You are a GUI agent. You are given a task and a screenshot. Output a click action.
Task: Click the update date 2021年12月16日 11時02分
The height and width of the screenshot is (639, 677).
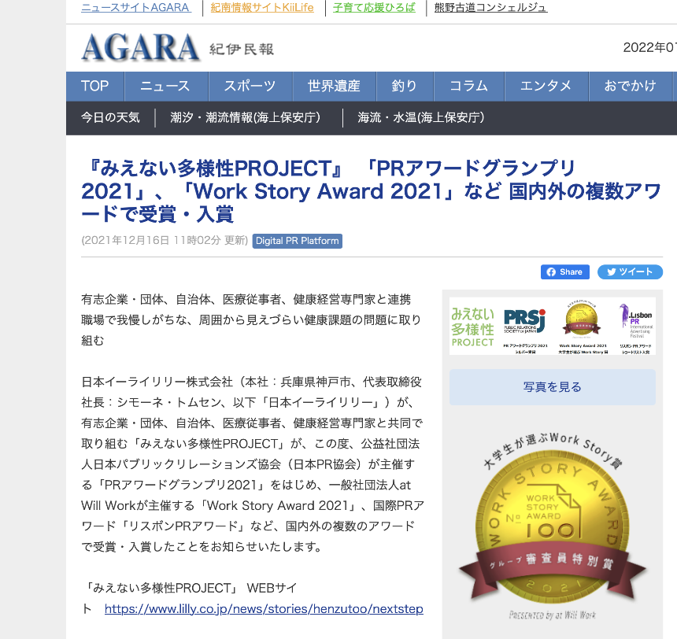pyautogui.click(x=165, y=241)
